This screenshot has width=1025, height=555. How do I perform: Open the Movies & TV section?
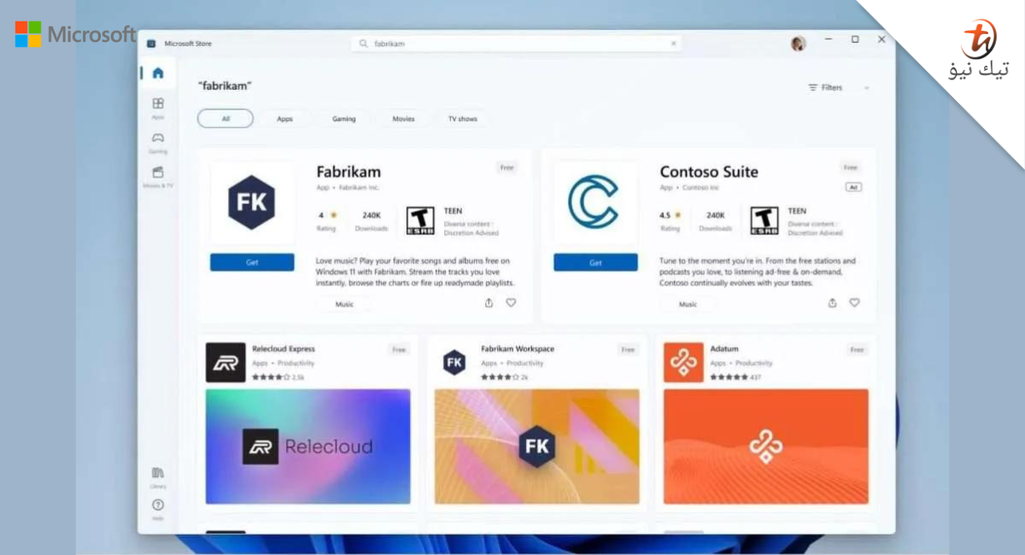[157, 177]
